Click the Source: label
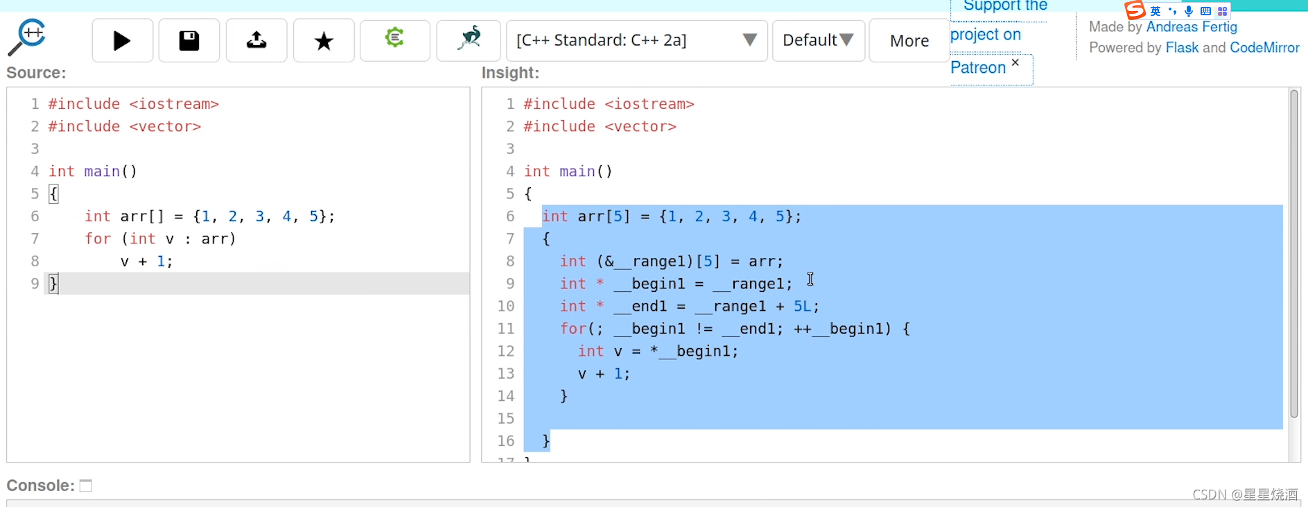This screenshot has width=1308, height=507. [x=36, y=73]
